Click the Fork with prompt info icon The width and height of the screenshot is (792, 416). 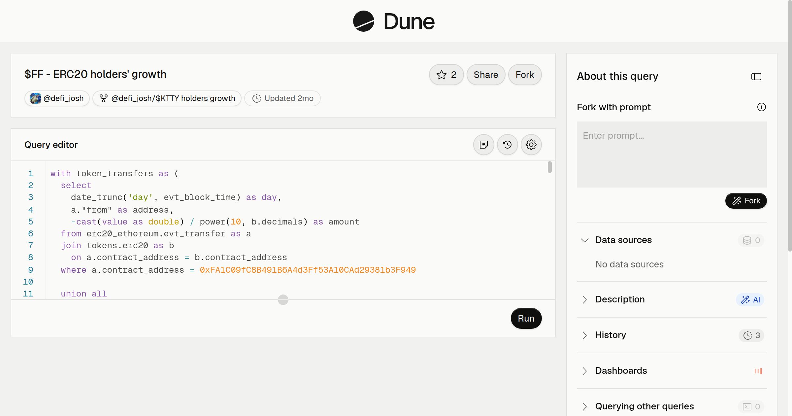pos(762,107)
